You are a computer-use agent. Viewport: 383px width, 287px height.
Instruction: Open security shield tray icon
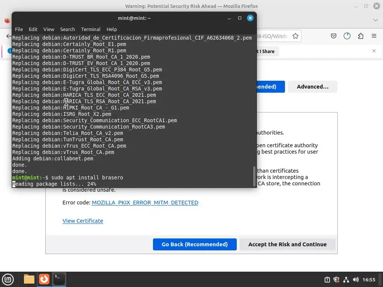tap(336, 280)
